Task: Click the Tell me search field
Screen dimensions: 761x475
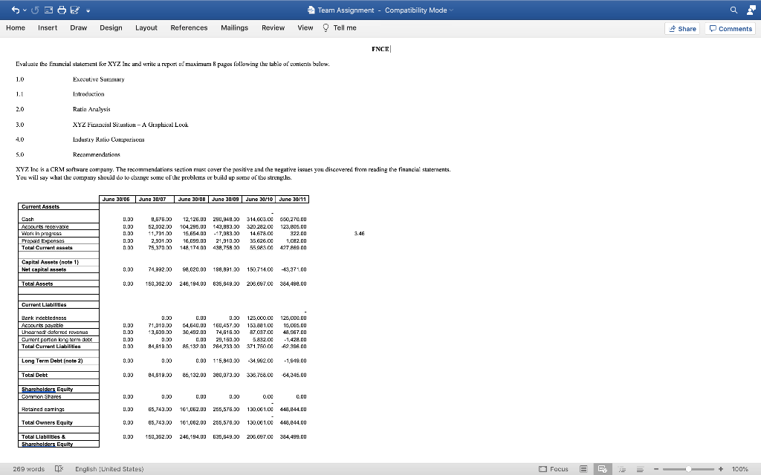Action: [x=345, y=27]
